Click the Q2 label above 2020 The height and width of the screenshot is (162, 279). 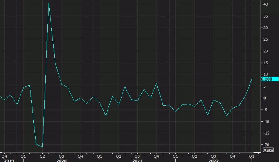[42, 156]
